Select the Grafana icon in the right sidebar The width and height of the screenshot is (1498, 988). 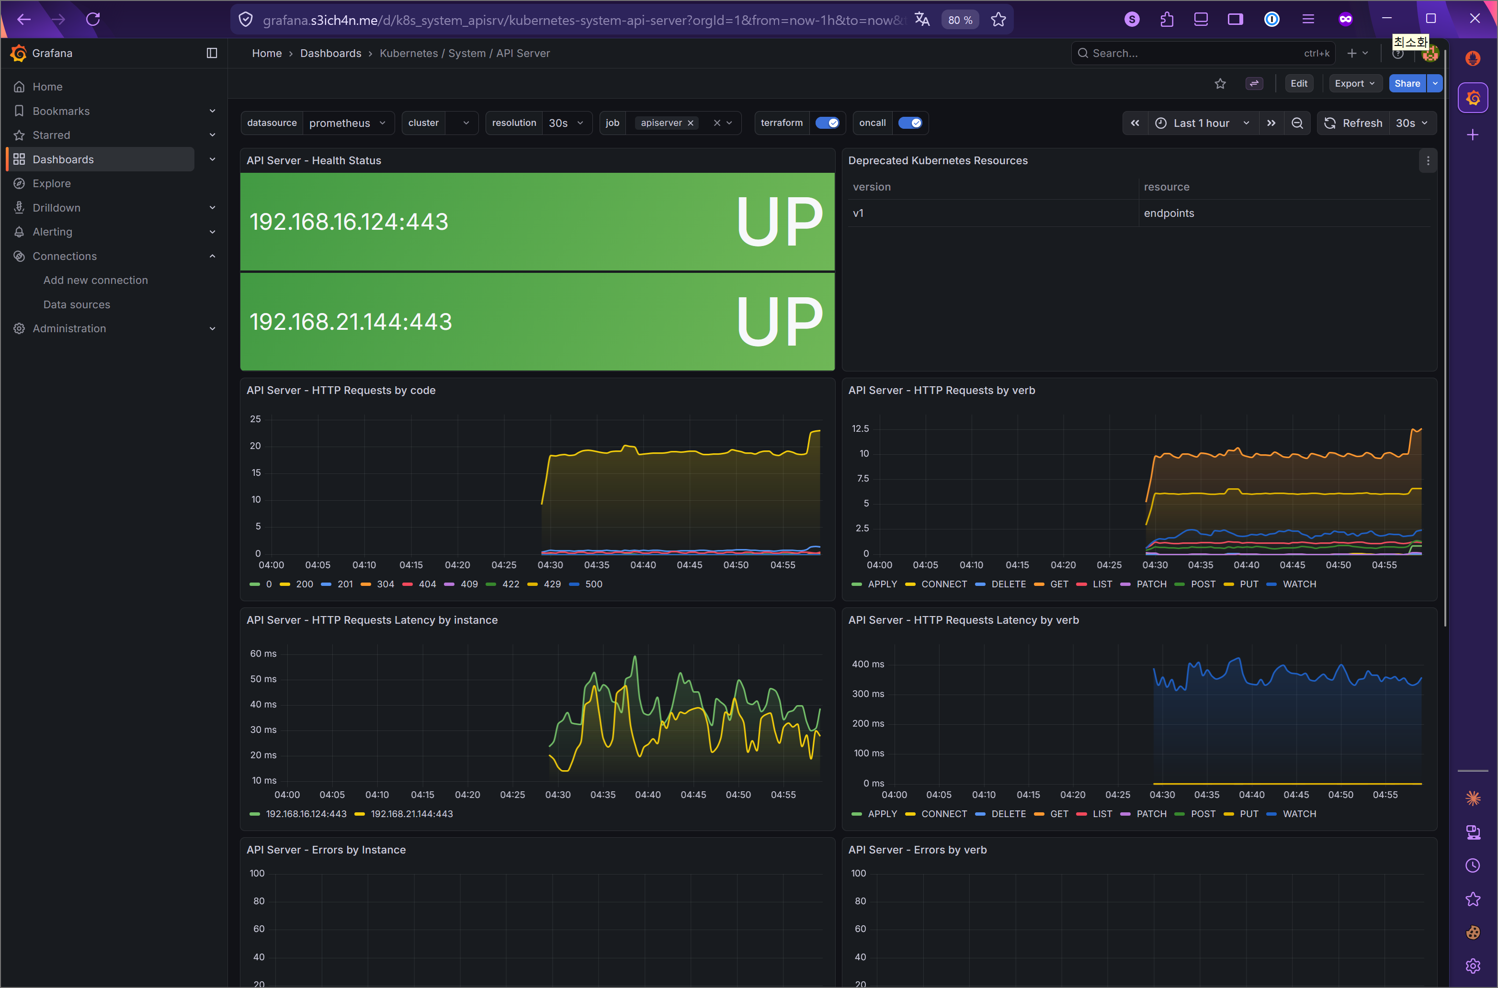(x=1474, y=98)
